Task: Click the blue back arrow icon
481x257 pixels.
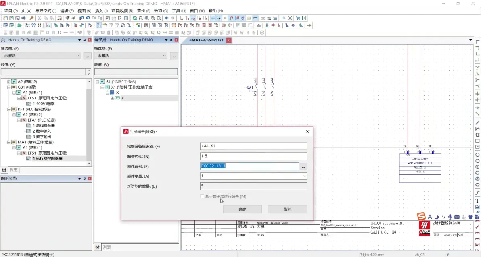Action: 167,18
